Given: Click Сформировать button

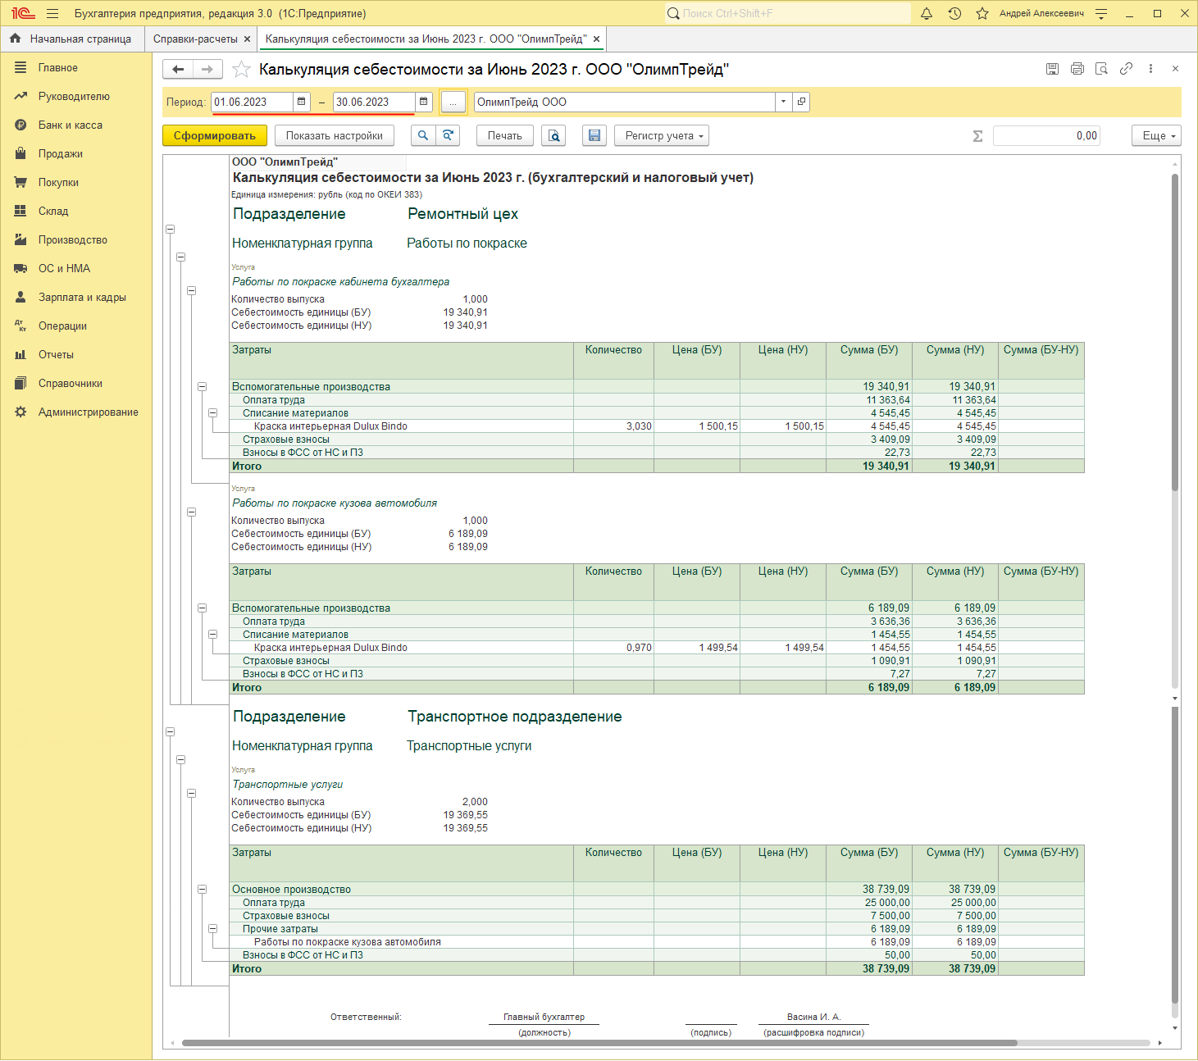Looking at the screenshot, I should 215,135.
